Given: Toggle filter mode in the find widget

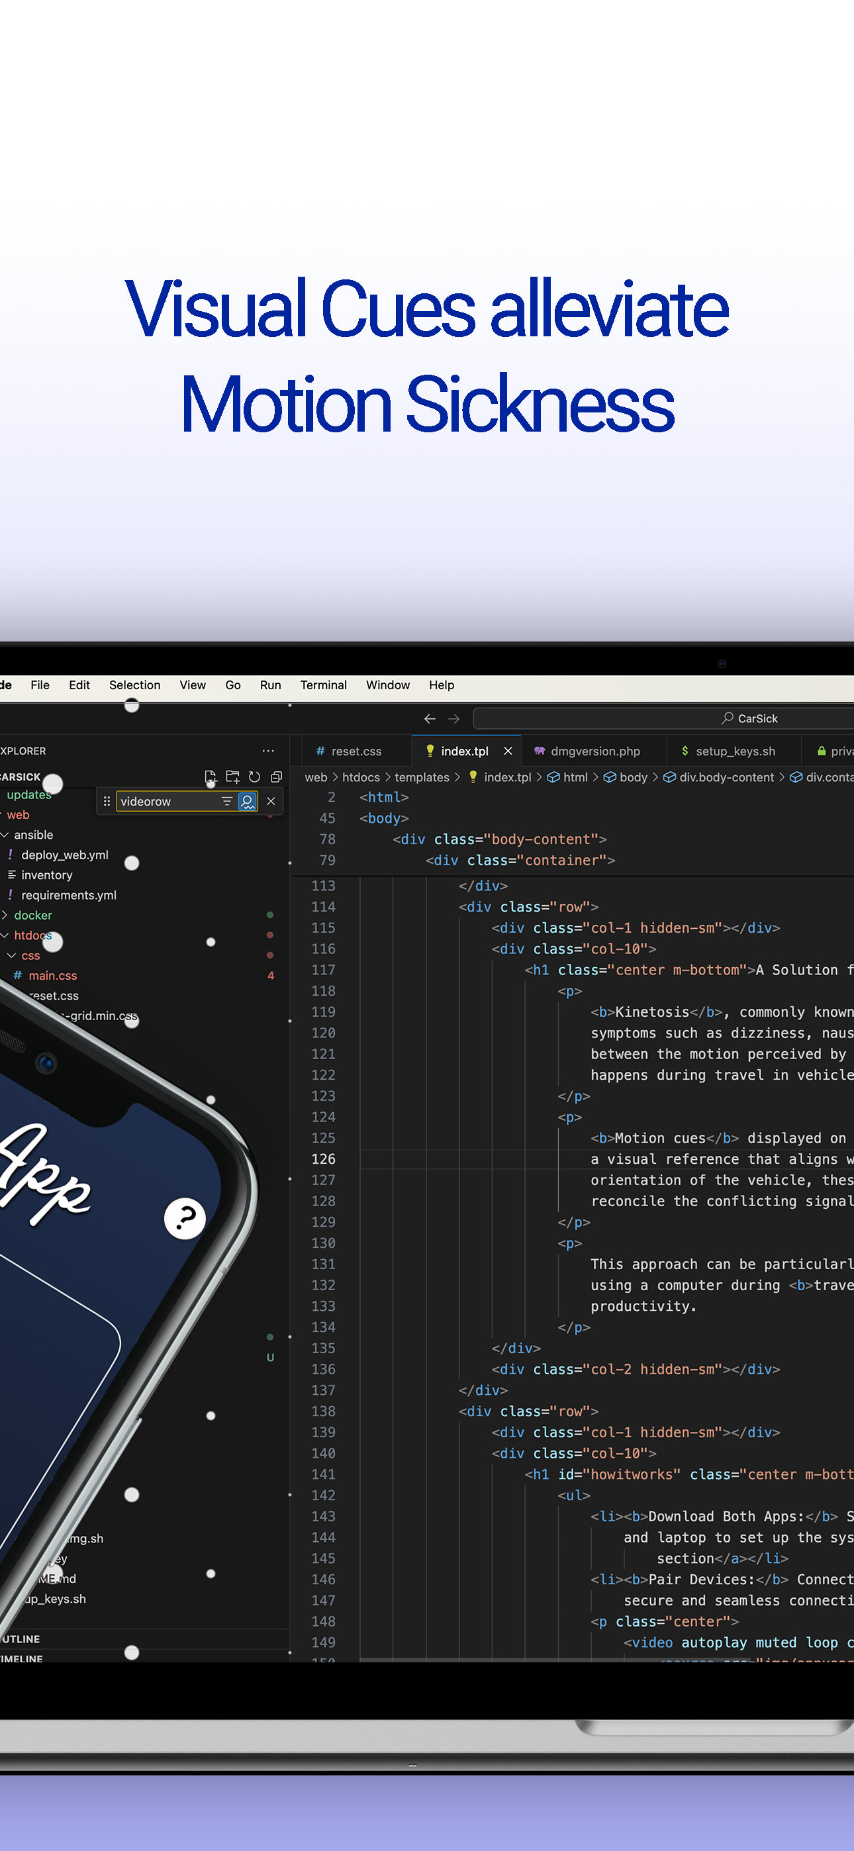Looking at the screenshot, I should pyautogui.click(x=227, y=801).
